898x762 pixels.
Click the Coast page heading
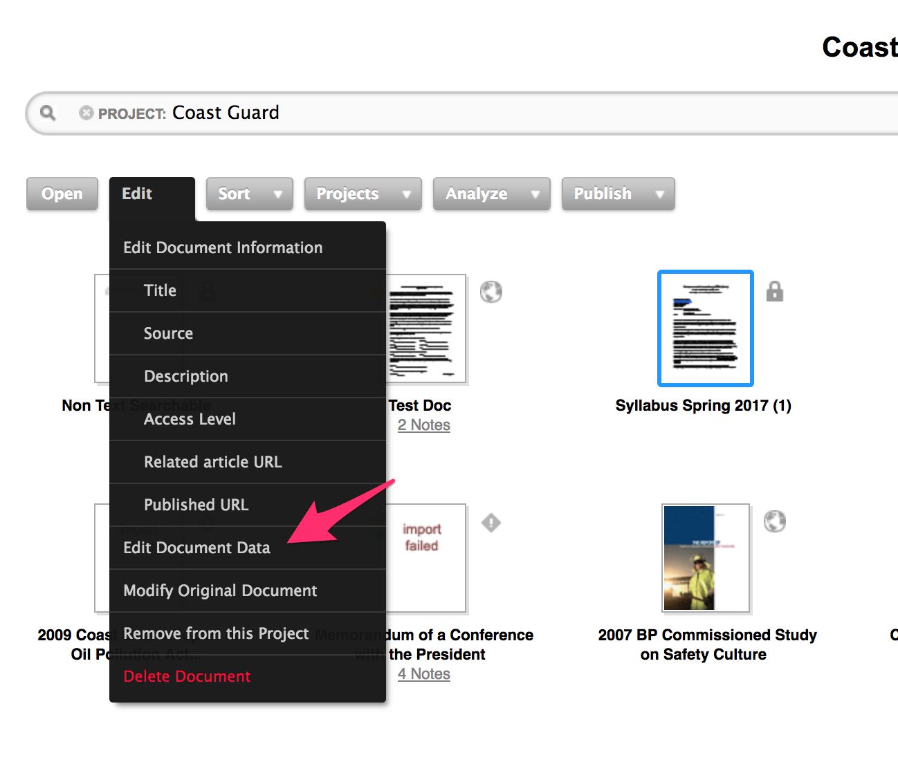[860, 47]
